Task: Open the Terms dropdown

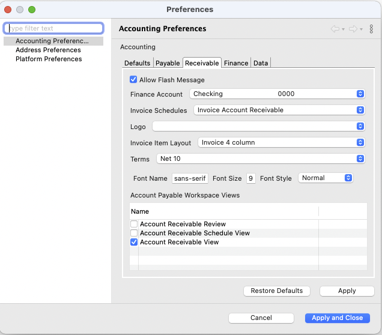Action: point(261,158)
